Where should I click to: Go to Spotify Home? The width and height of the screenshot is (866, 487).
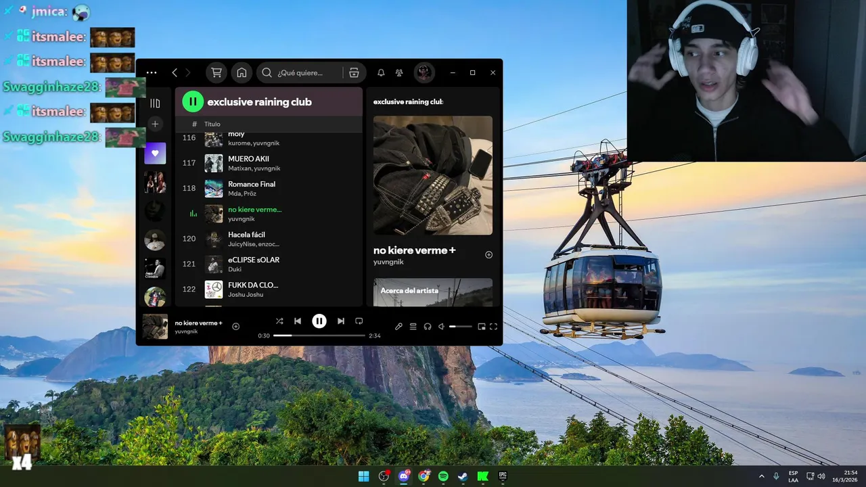click(x=242, y=72)
